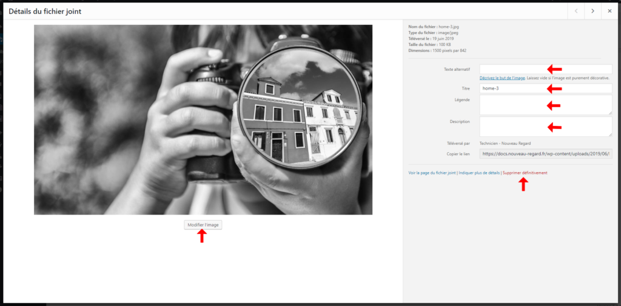The width and height of the screenshot is (621, 306).
Task: Select the Copier le lien URL field
Action: 545,154
